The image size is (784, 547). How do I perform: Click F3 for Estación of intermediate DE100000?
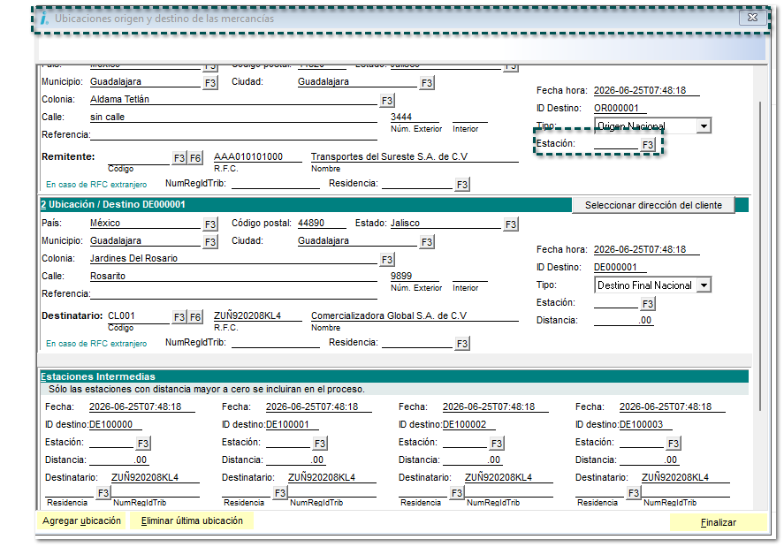pos(143,444)
